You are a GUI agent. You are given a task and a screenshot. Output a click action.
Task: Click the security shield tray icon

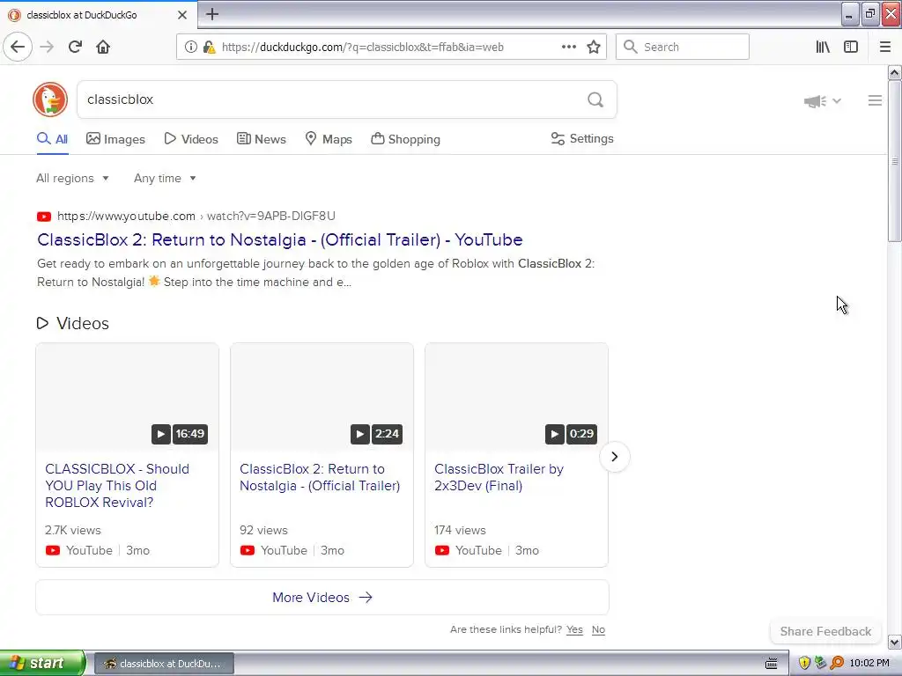(x=804, y=663)
